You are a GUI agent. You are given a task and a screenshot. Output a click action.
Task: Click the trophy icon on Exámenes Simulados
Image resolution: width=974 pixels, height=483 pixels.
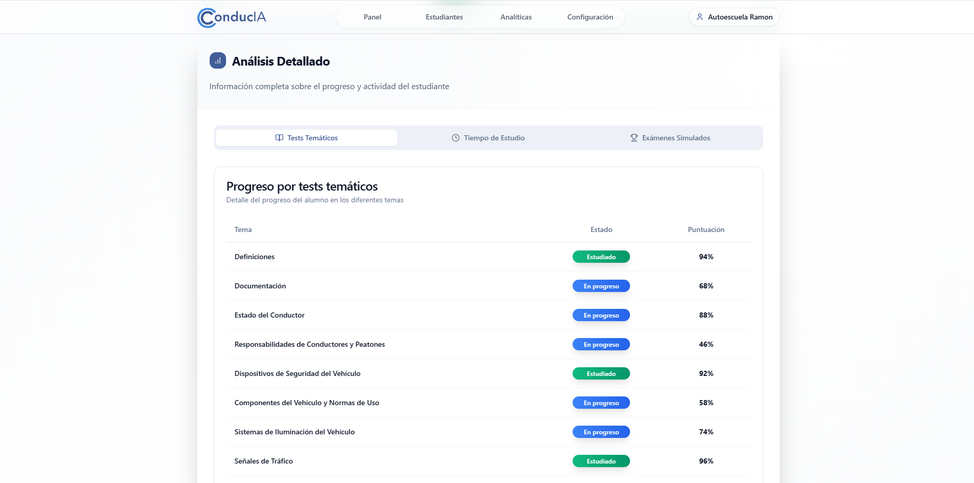tap(634, 138)
